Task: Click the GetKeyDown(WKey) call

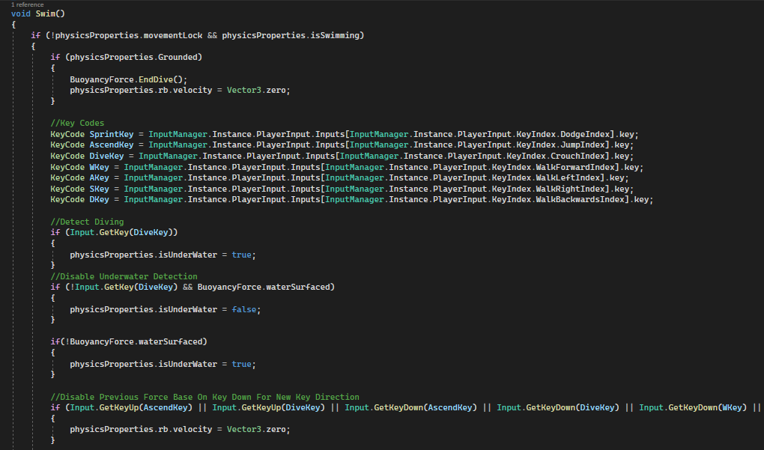Action: (x=708, y=407)
